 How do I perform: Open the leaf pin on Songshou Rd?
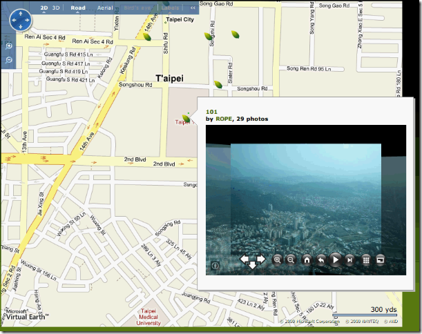pyautogui.click(x=218, y=85)
